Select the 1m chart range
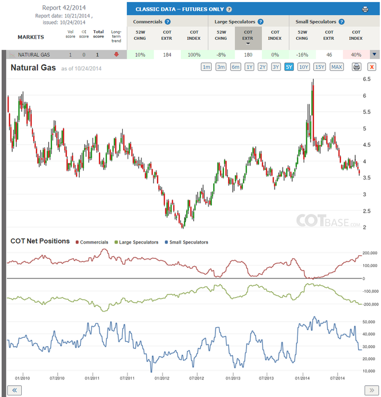381x397 pixels. pos(206,67)
